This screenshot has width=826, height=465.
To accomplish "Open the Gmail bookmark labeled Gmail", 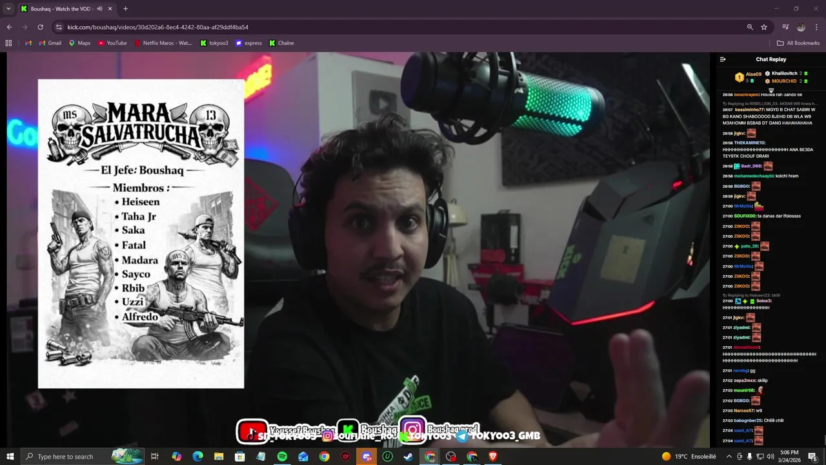I will 50,43.
